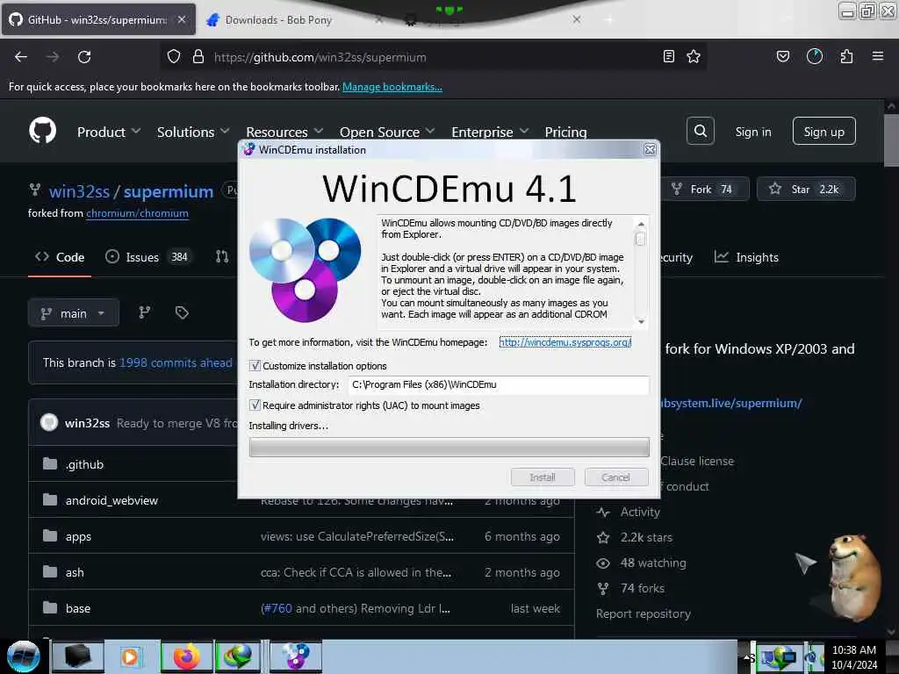
Task: Reload the page with the refresh icon
Action: pyautogui.click(x=84, y=57)
